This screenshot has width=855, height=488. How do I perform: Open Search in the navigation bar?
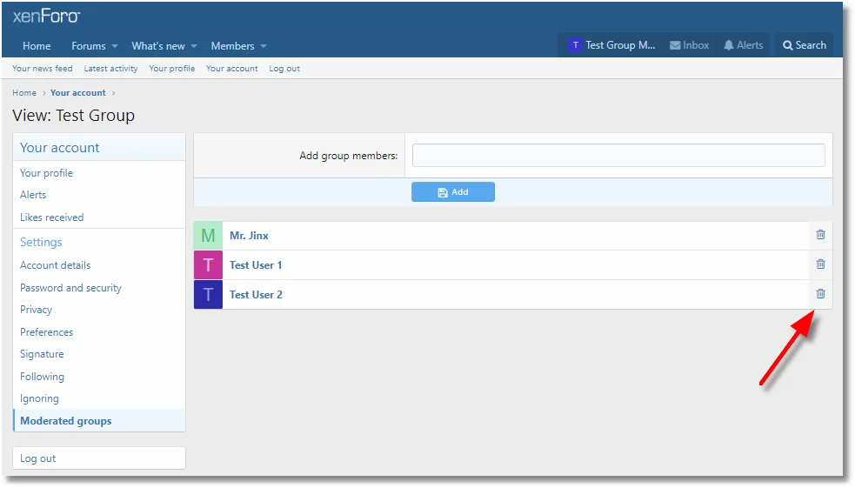[x=803, y=45]
